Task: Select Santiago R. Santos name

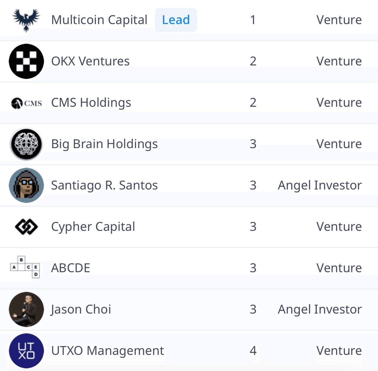Action: click(105, 185)
